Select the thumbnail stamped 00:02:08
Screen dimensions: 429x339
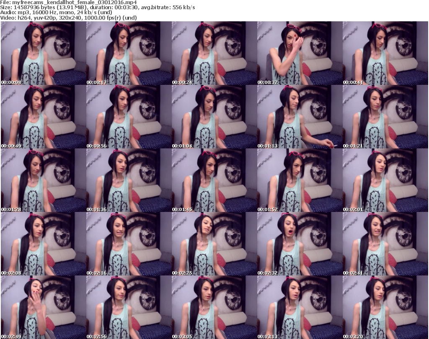(x=43, y=244)
